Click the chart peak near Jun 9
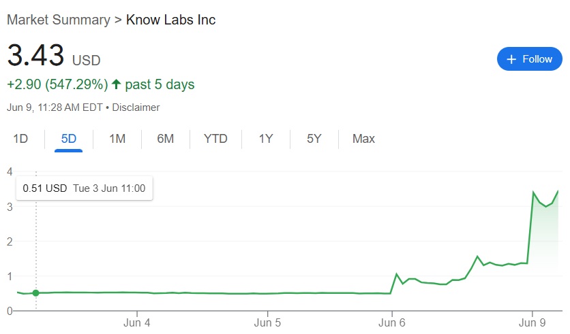The height and width of the screenshot is (334, 570). coord(533,192)
